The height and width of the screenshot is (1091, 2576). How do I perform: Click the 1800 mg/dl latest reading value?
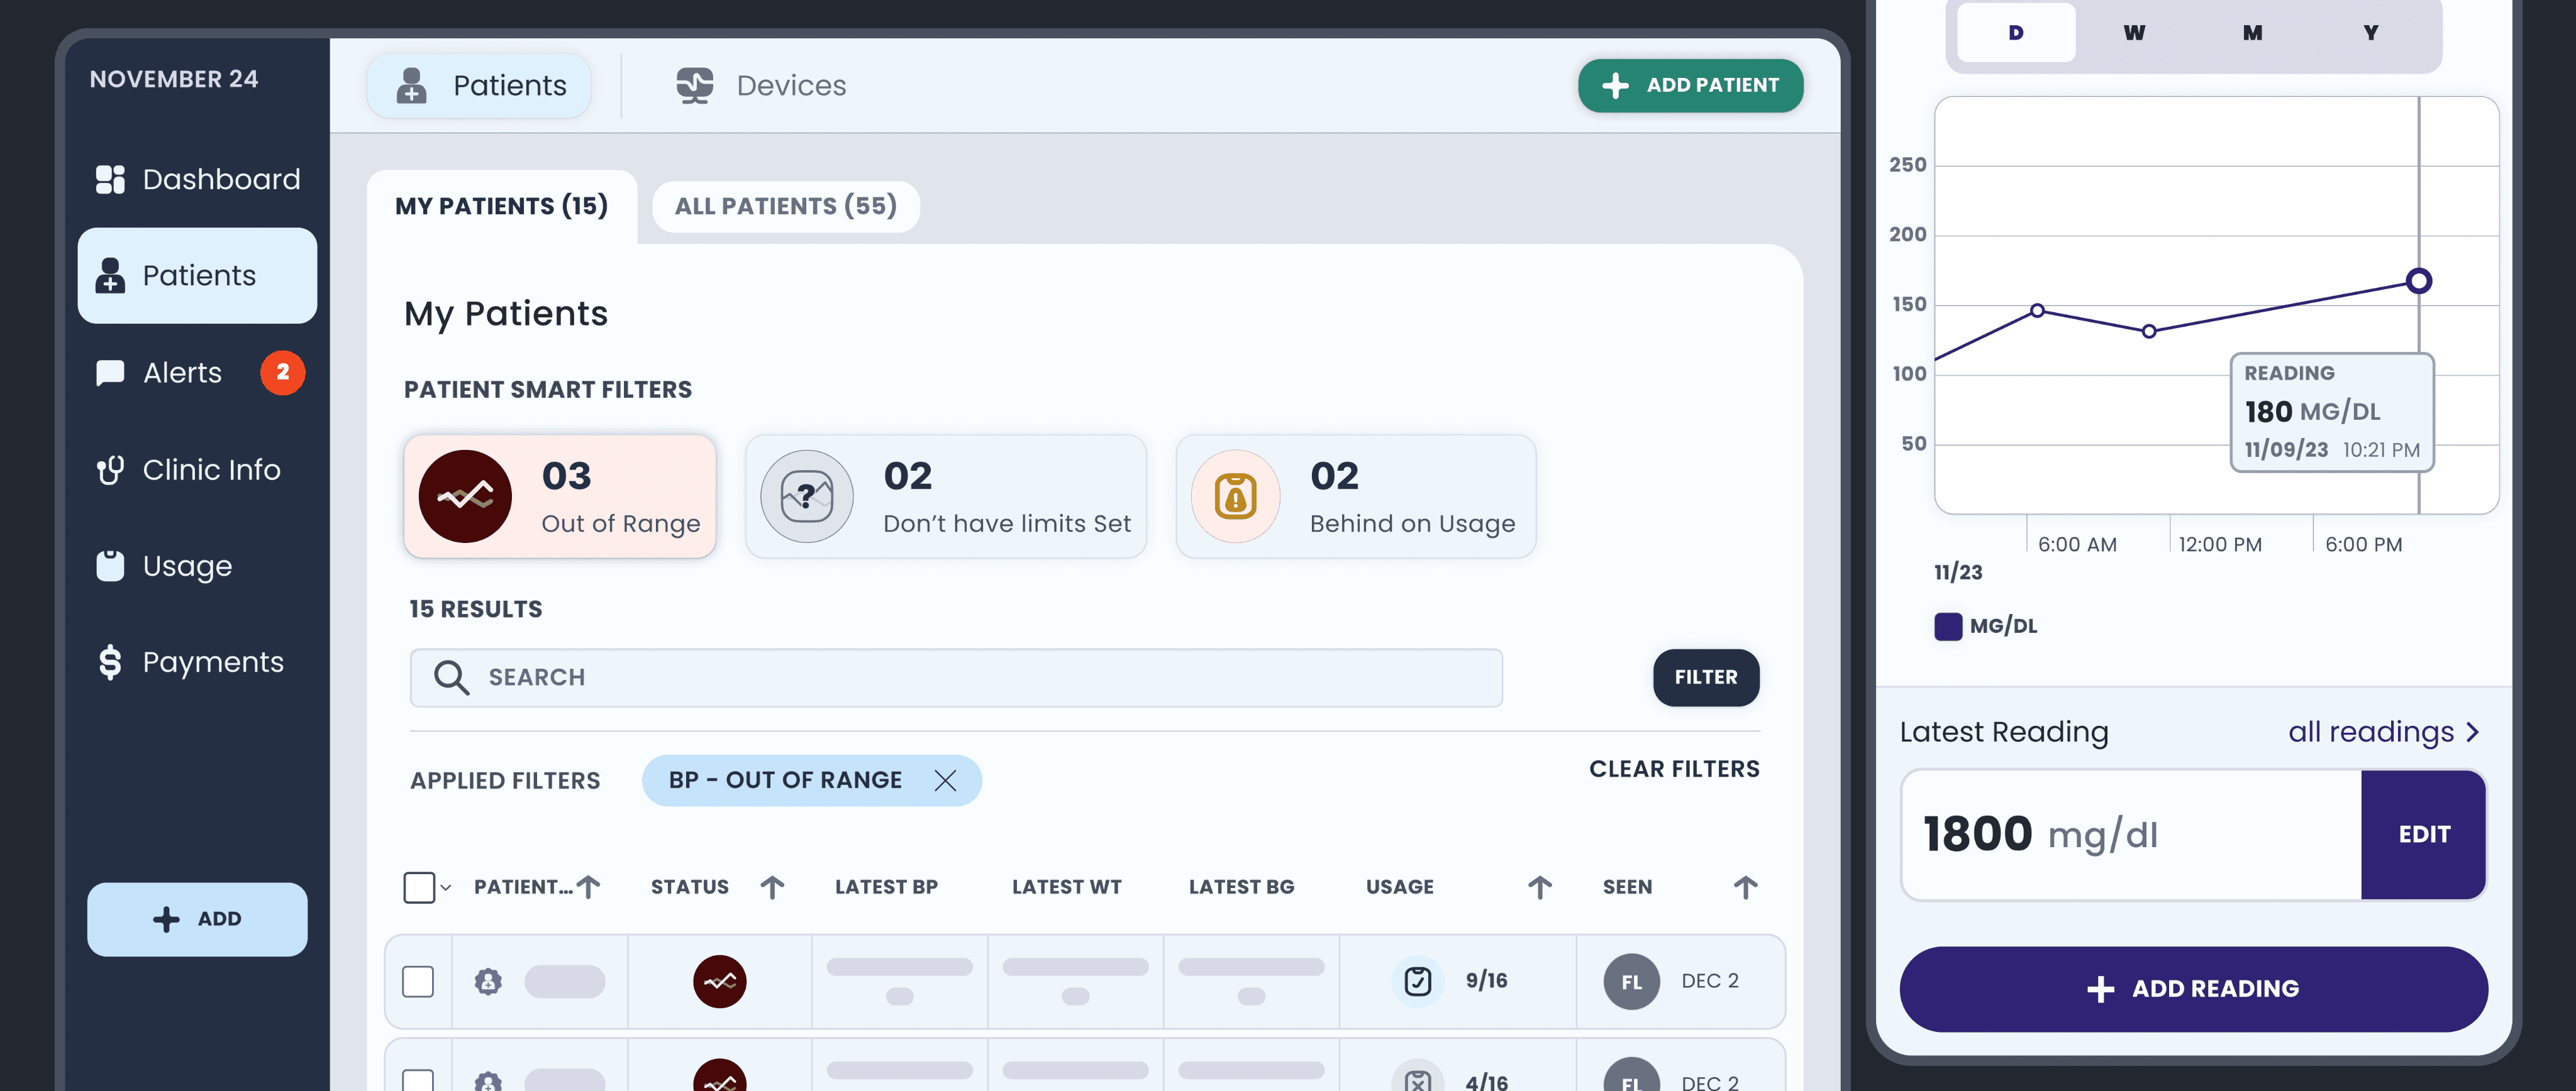coord(2040,834)
